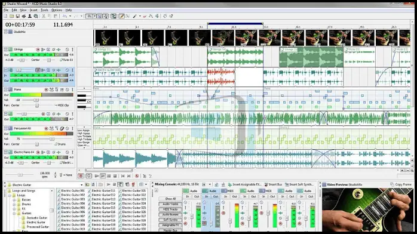Click Insert Assignable FX button
Screen dimensions: 417x234
tap(244, 184)
